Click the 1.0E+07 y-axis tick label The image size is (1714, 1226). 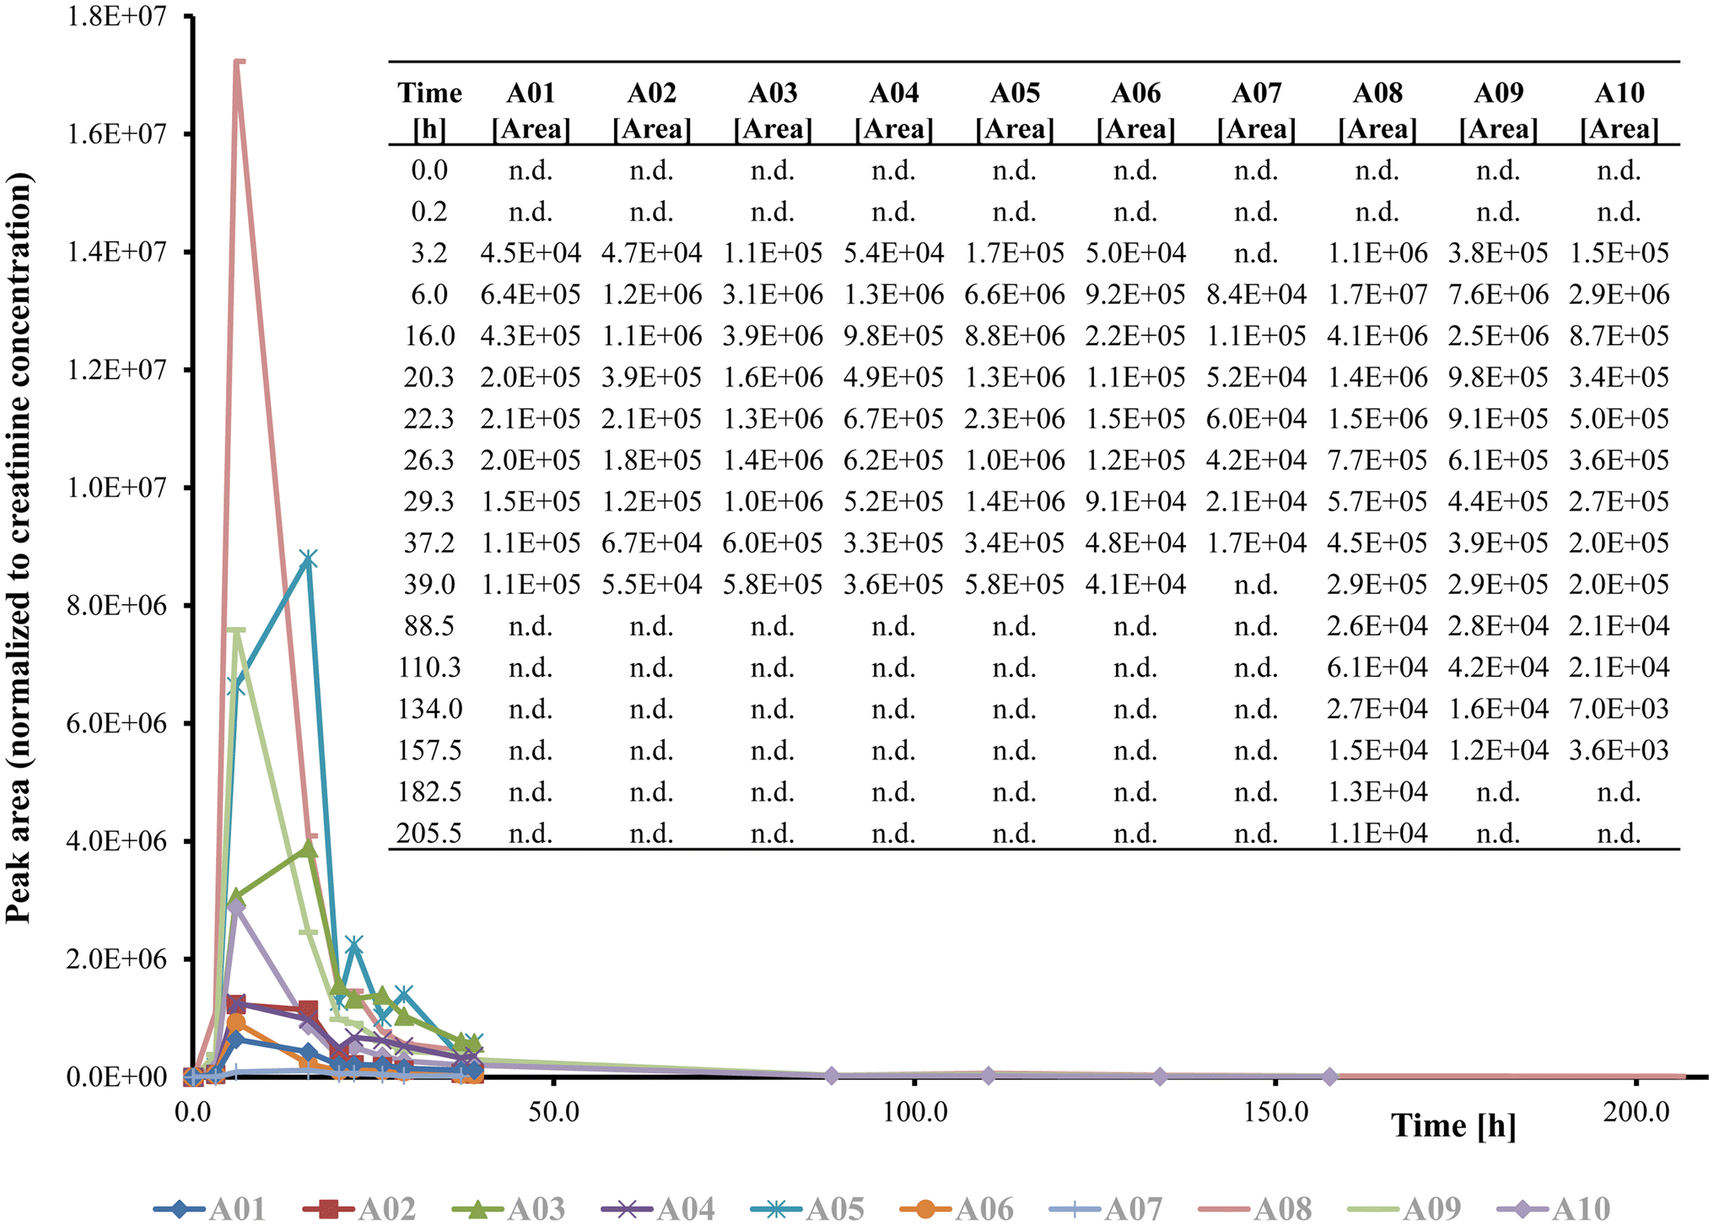117,488
